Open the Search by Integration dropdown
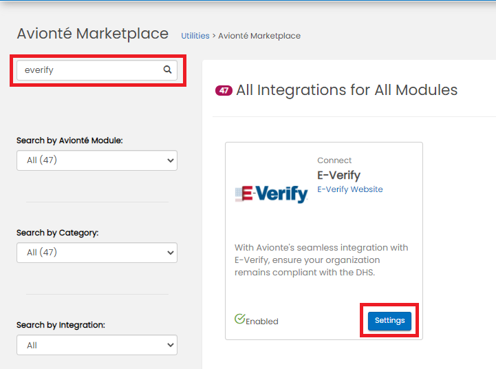This screenshot has height=369, width=496. click(97, 345)
